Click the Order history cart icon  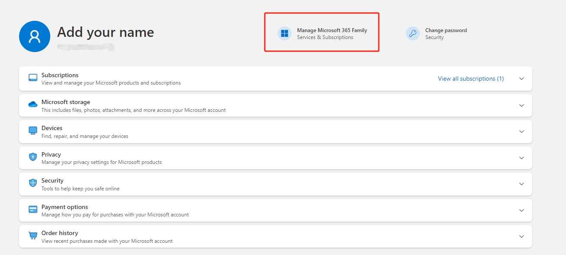tap(33, 235)
